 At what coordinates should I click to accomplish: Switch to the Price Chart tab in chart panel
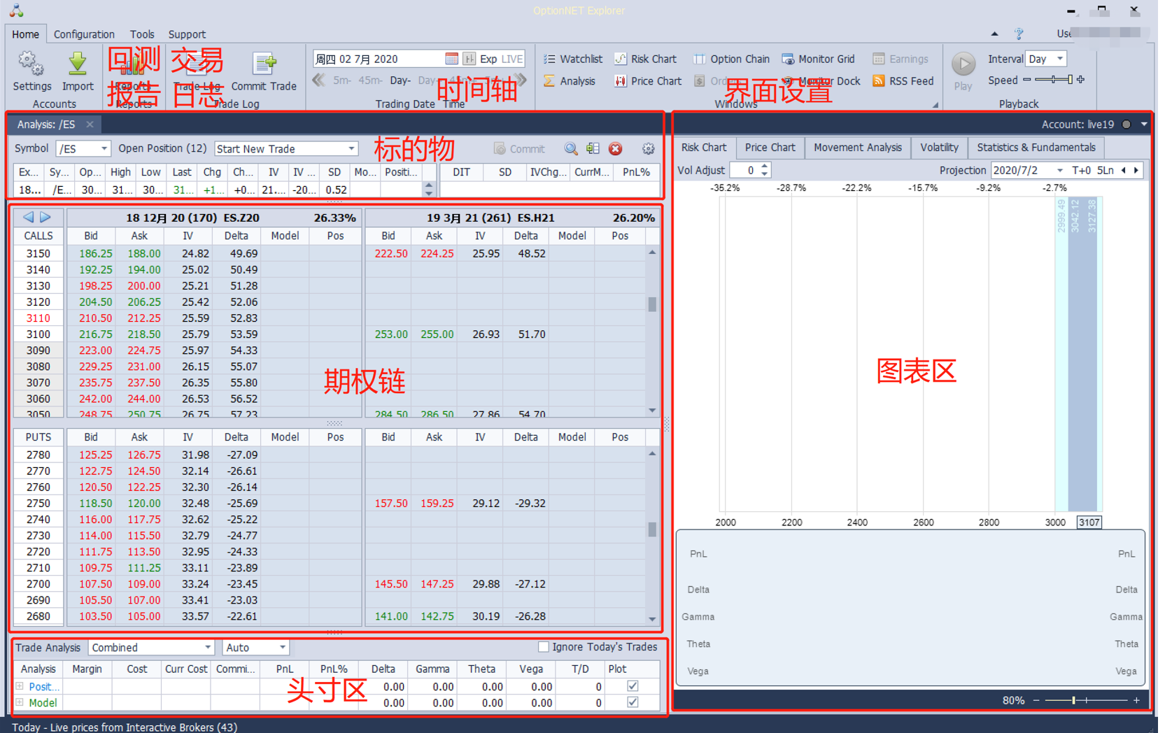(x=770, y=148)
